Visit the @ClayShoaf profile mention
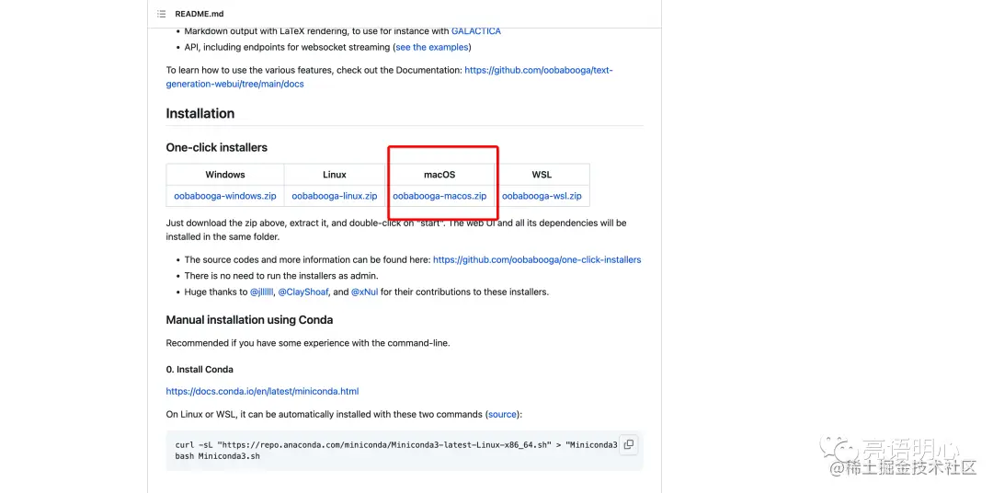This screenshot has width=993, height=493. click(x=303, y=292)
